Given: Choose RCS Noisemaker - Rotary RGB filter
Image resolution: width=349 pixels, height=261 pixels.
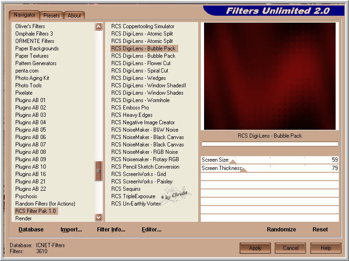Looking at the screenshot, I should click(145, 159).
